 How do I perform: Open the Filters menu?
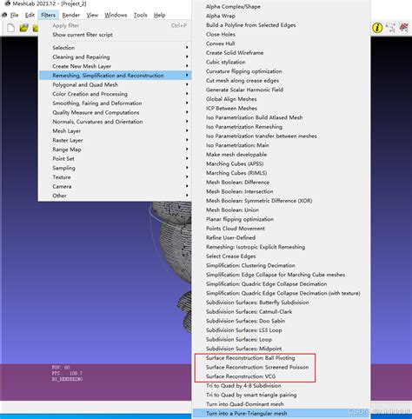(x=48, y=15)
